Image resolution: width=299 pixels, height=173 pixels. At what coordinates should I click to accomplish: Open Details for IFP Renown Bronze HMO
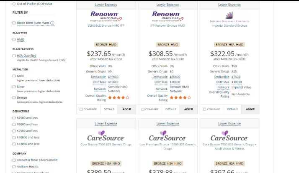pos(171,109)
